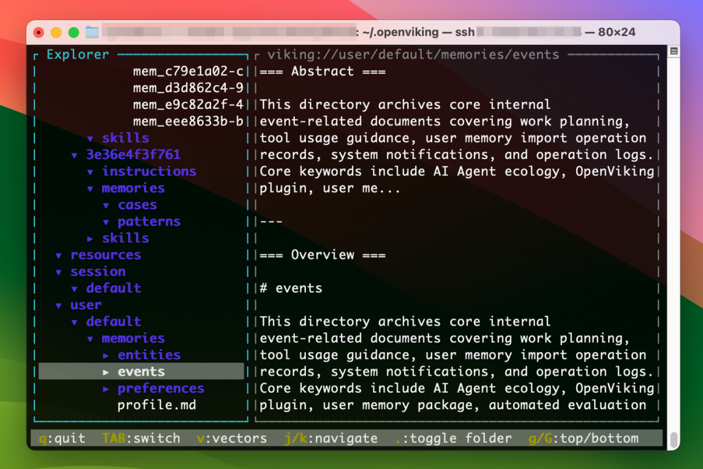Click the 'plugin, user me...' truncated line

(x=330, y=188)
